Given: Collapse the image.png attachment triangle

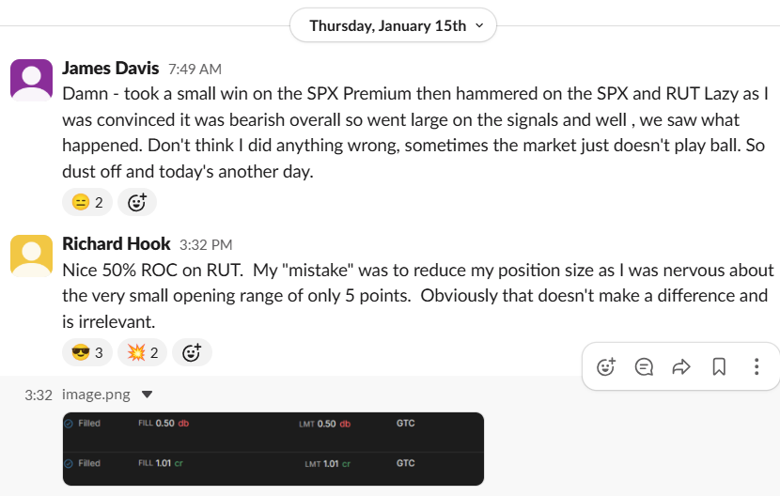Looking at the screenshot, I should click(147, 395).
